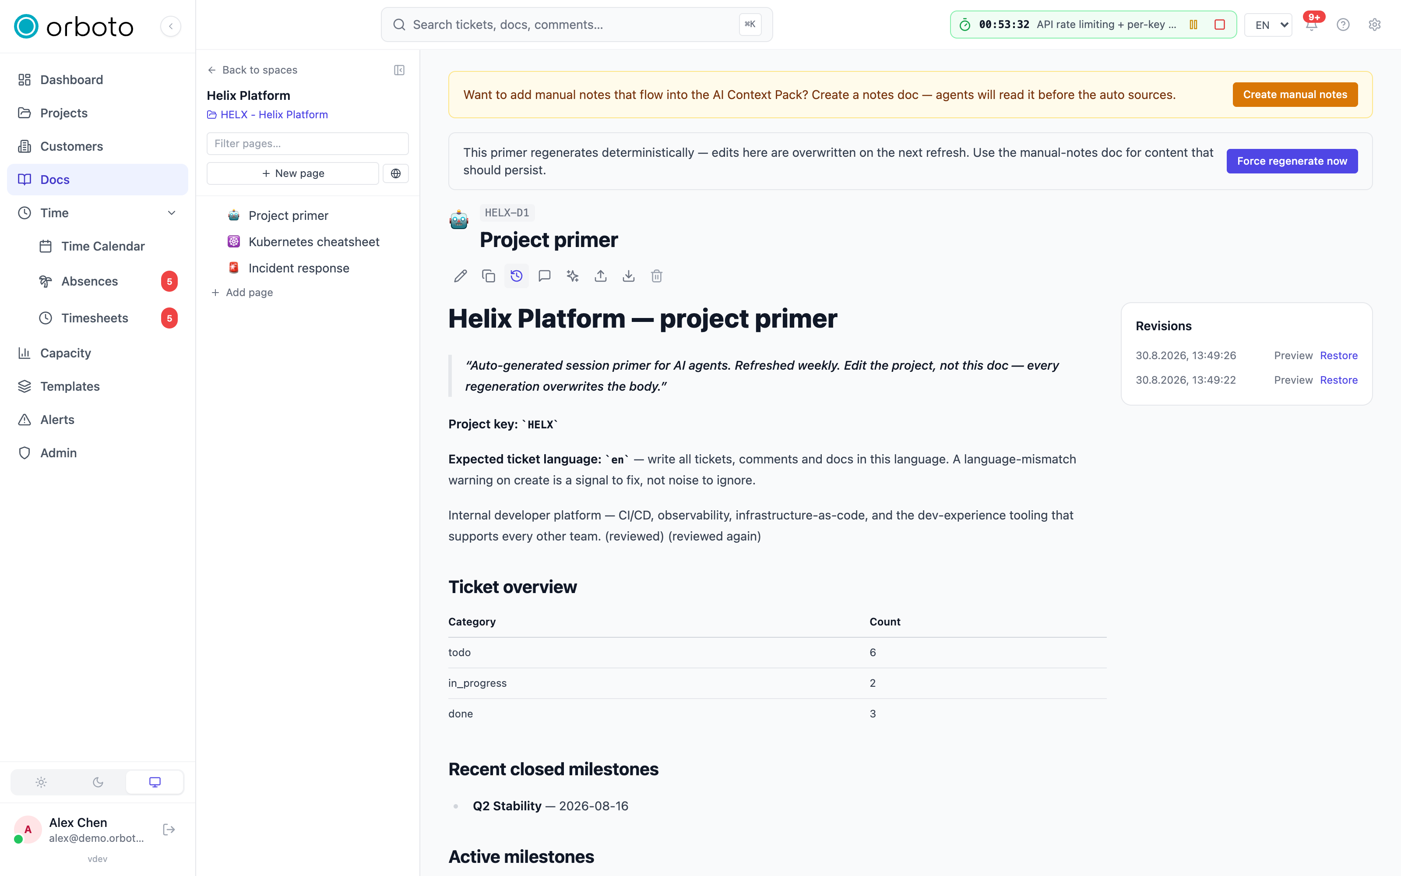Screen dimensions: 1401x876
Task: Log out using the sign-out icon
Action: (169, 830)
